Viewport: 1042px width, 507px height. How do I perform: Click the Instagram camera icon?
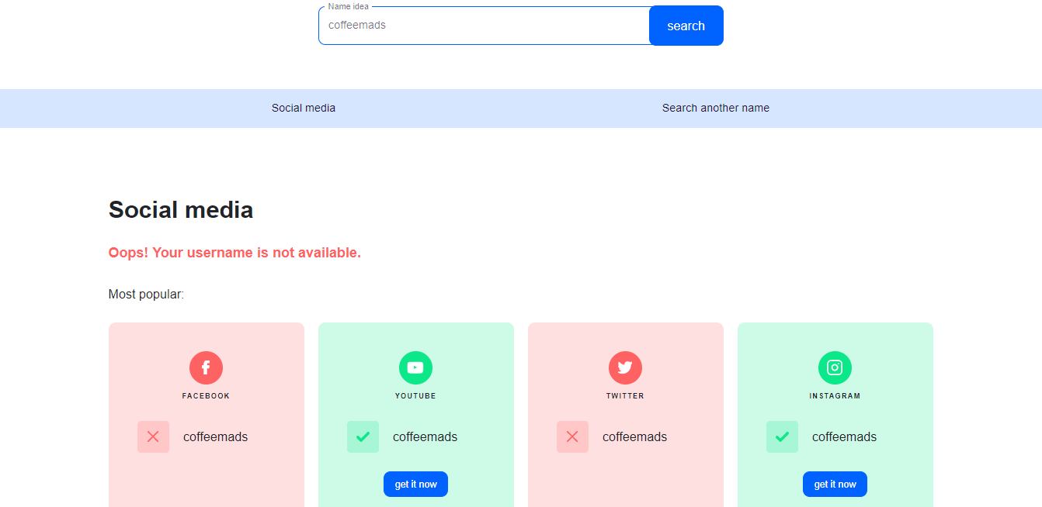835,367
